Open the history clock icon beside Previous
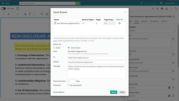This screenshot has height=101, width=179. (141, 3)
